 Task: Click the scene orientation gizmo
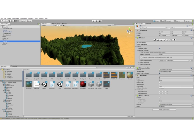[x=130, y=31]
